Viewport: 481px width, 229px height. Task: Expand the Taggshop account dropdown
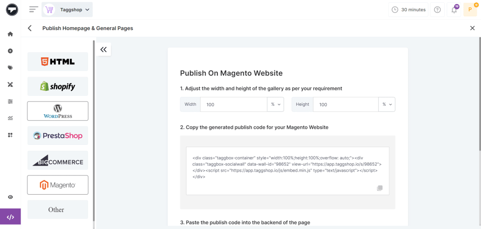tap(67, 9)
